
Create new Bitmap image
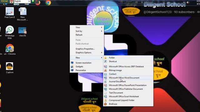click(x=128, y=70)
